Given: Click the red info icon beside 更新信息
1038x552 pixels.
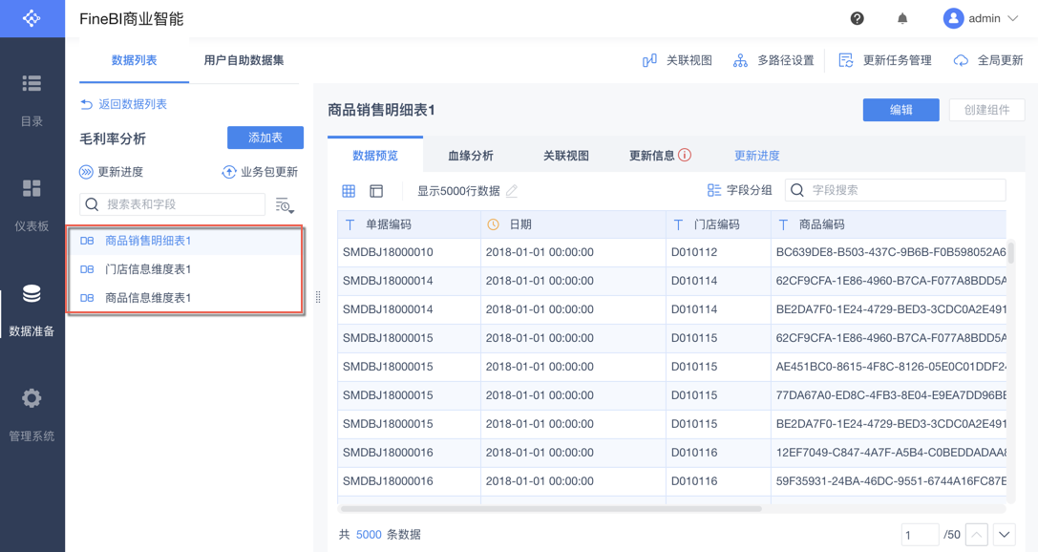Looking at the screenshot, I should tap(686, 155).
